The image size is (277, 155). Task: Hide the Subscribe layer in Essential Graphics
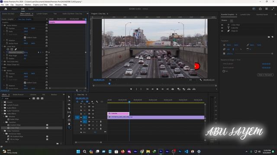pos(222,28)
